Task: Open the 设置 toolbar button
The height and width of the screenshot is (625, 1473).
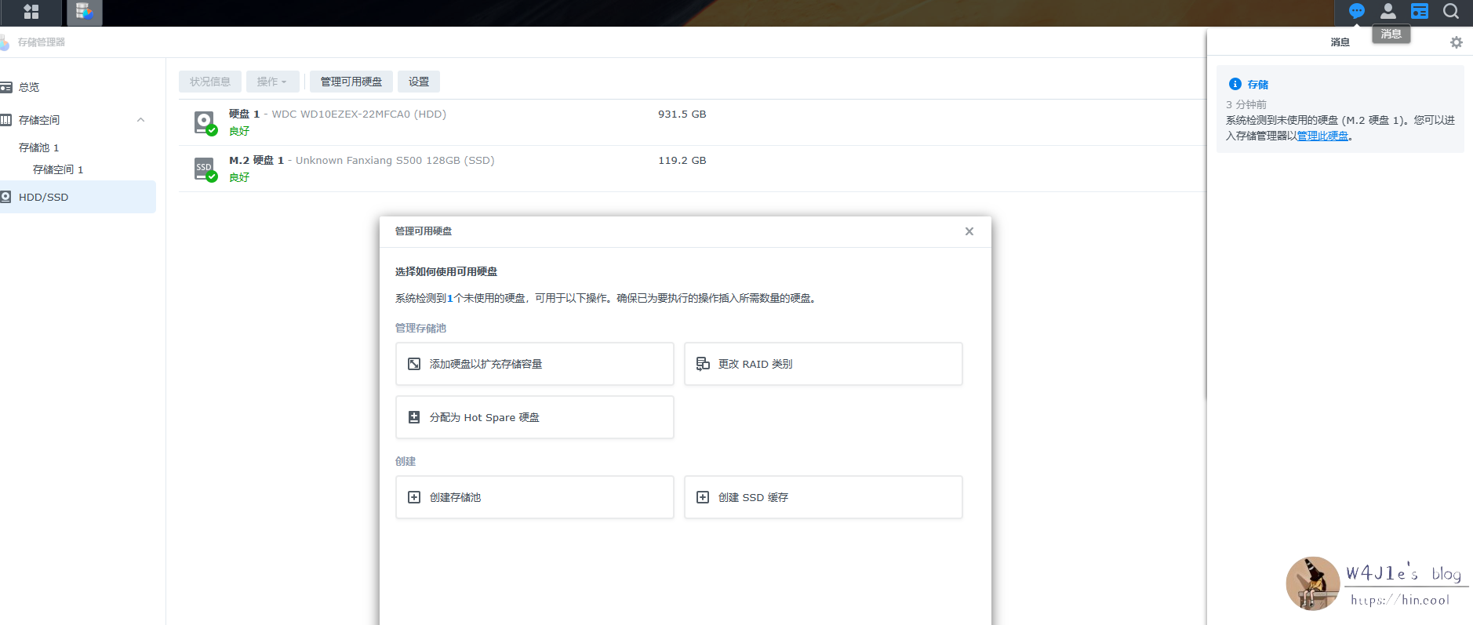Action: [419, 82]
